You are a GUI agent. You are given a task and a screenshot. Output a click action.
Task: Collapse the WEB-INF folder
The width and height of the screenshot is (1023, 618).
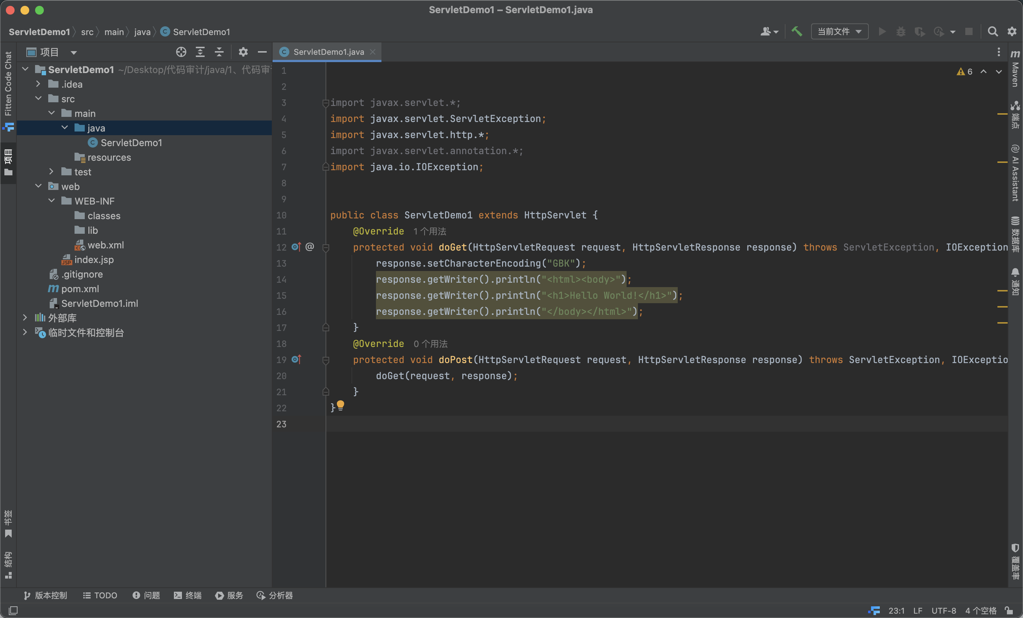click(x=52, y=201)
